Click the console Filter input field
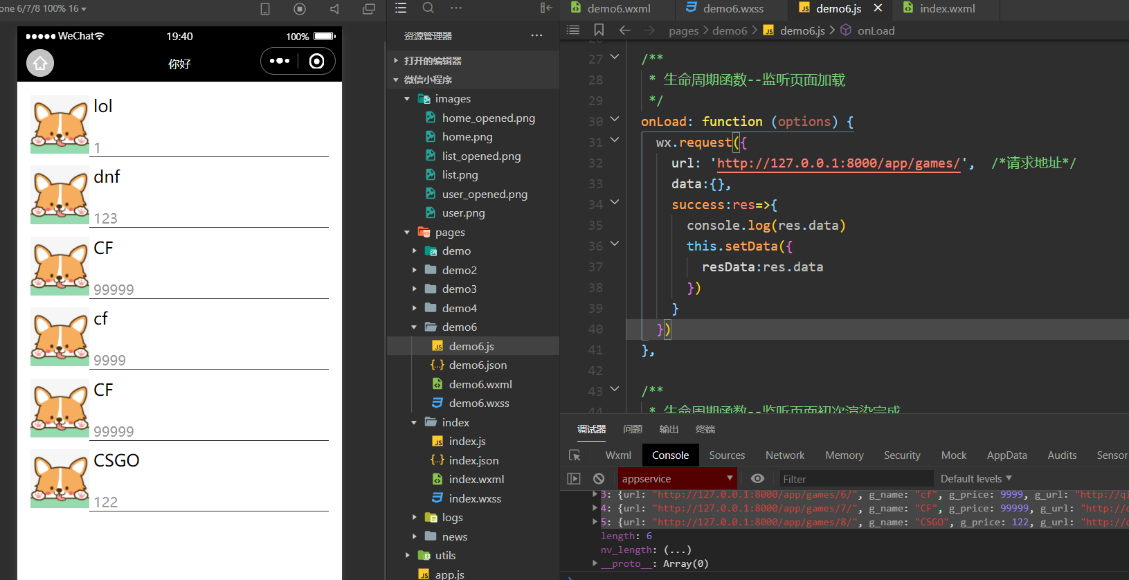The image size is (1129, 580). pyautogui.click(x=856, y=478)
